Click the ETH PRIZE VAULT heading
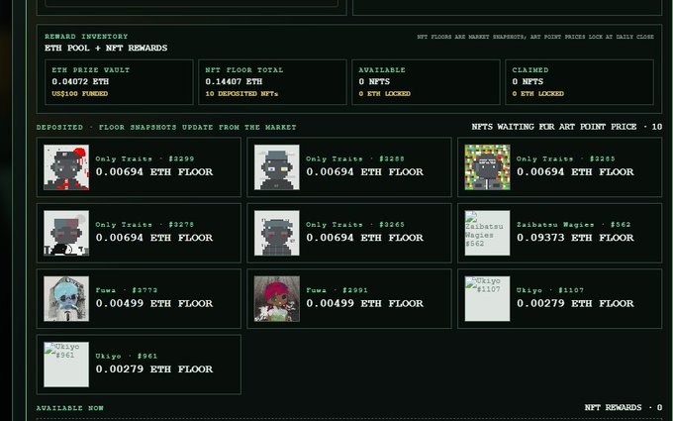673x421 pixels. 91,69
